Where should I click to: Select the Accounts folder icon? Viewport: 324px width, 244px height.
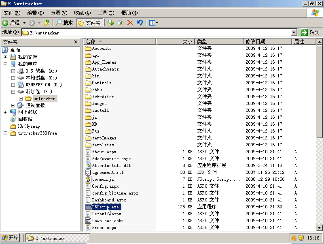[x=88, y=49]
